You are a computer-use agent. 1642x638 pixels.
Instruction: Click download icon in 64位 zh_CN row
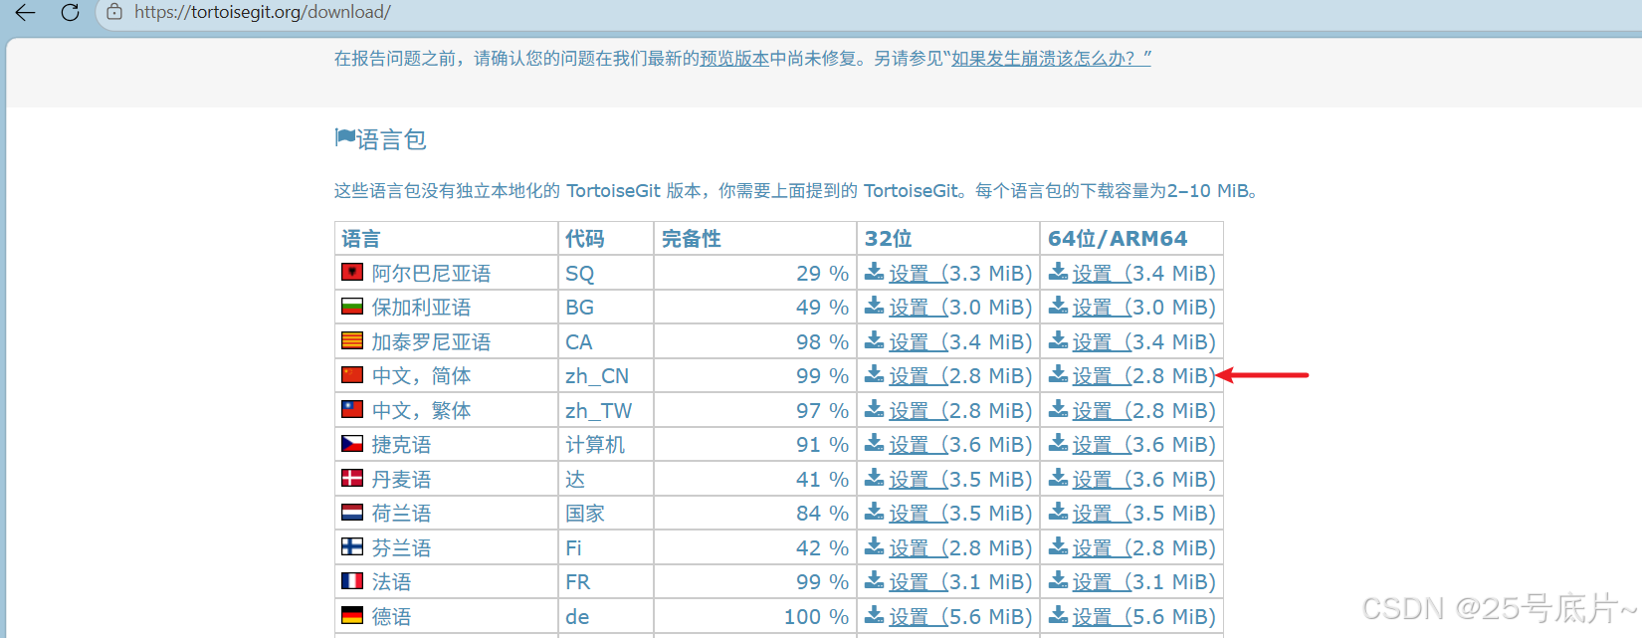pyautogui.click(x=1059, y=374)
